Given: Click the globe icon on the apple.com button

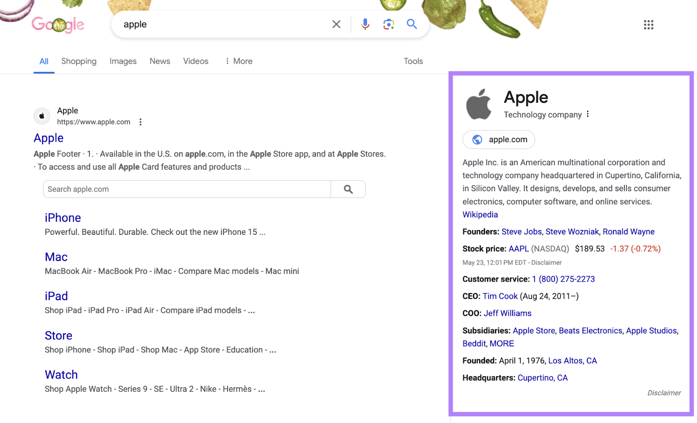Looking at the screenshot, I should (x=477, y=139).
